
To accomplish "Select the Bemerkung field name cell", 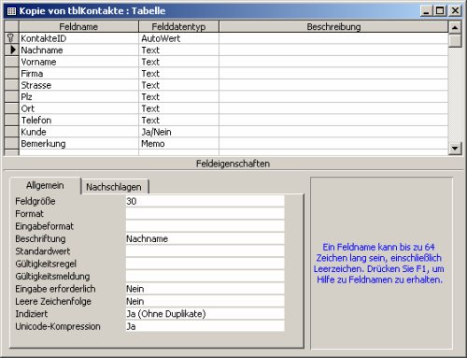I will click(x=78, y=144).
